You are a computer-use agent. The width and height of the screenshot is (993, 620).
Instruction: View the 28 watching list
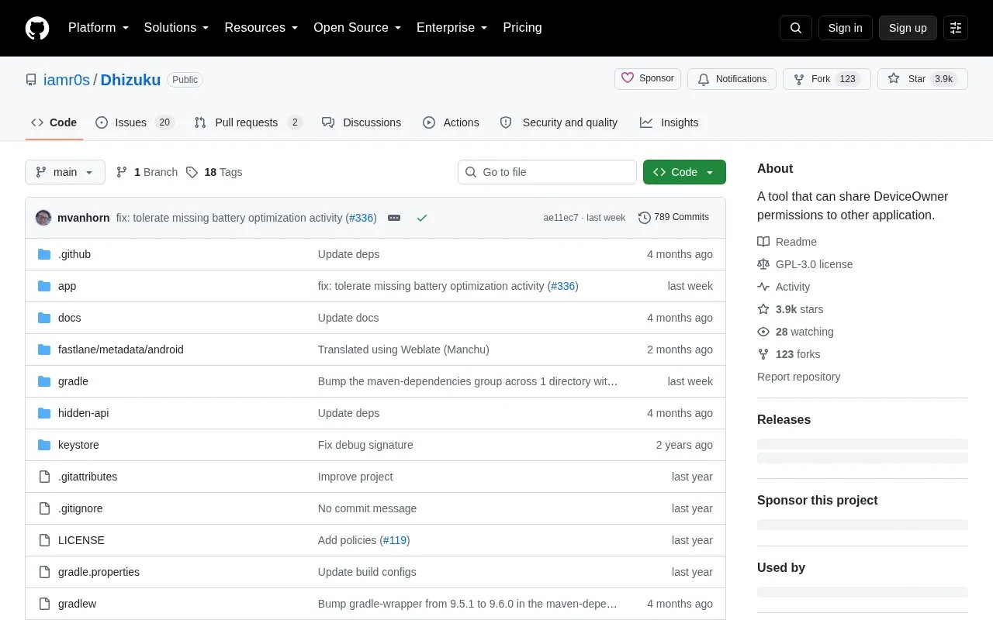click(796, 332)
